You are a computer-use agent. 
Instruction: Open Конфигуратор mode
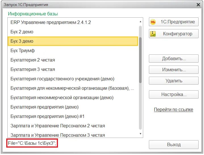[174, 34]
